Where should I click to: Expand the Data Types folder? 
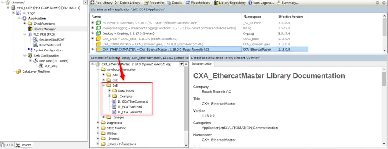tap(110, 91)
